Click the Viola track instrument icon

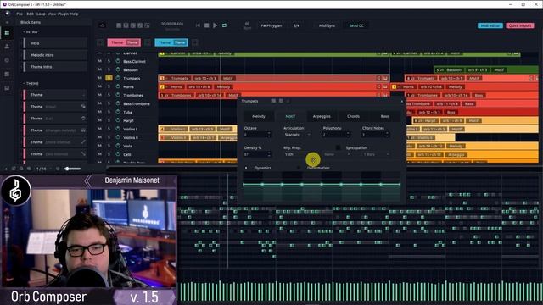coord(118,146)
